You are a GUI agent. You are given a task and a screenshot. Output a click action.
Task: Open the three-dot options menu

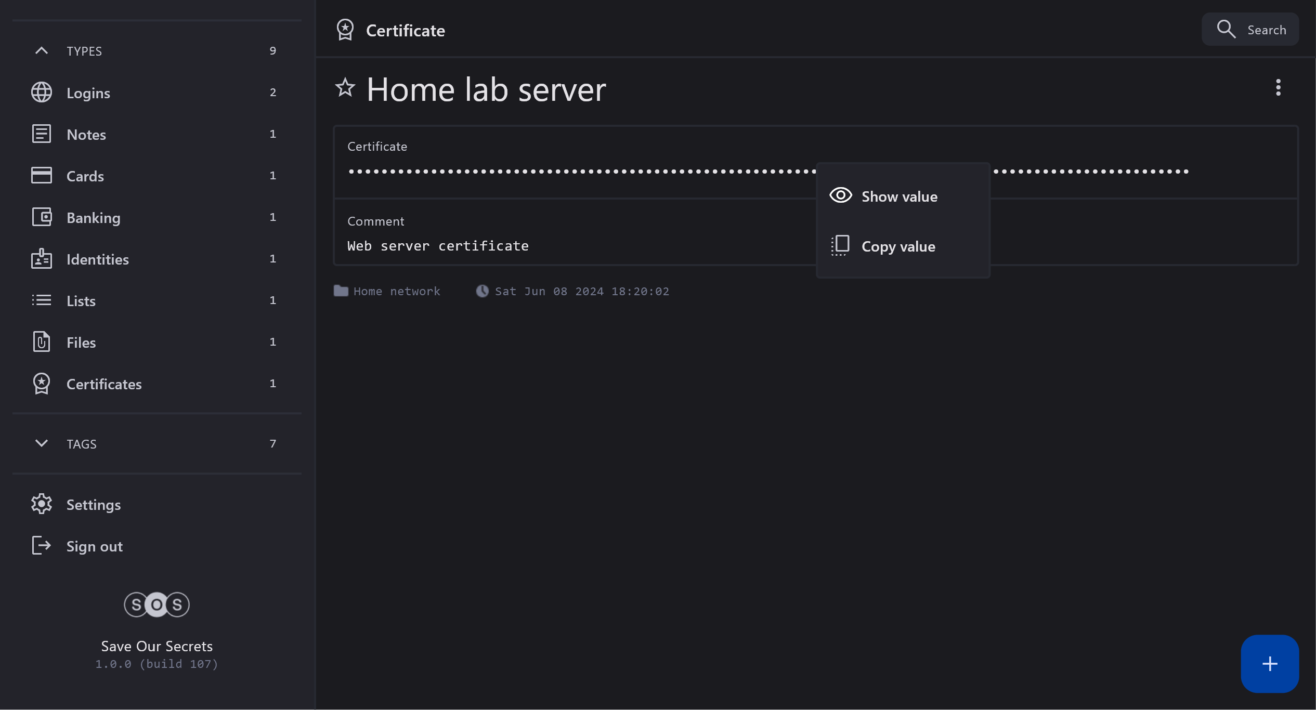[1278, 88]
